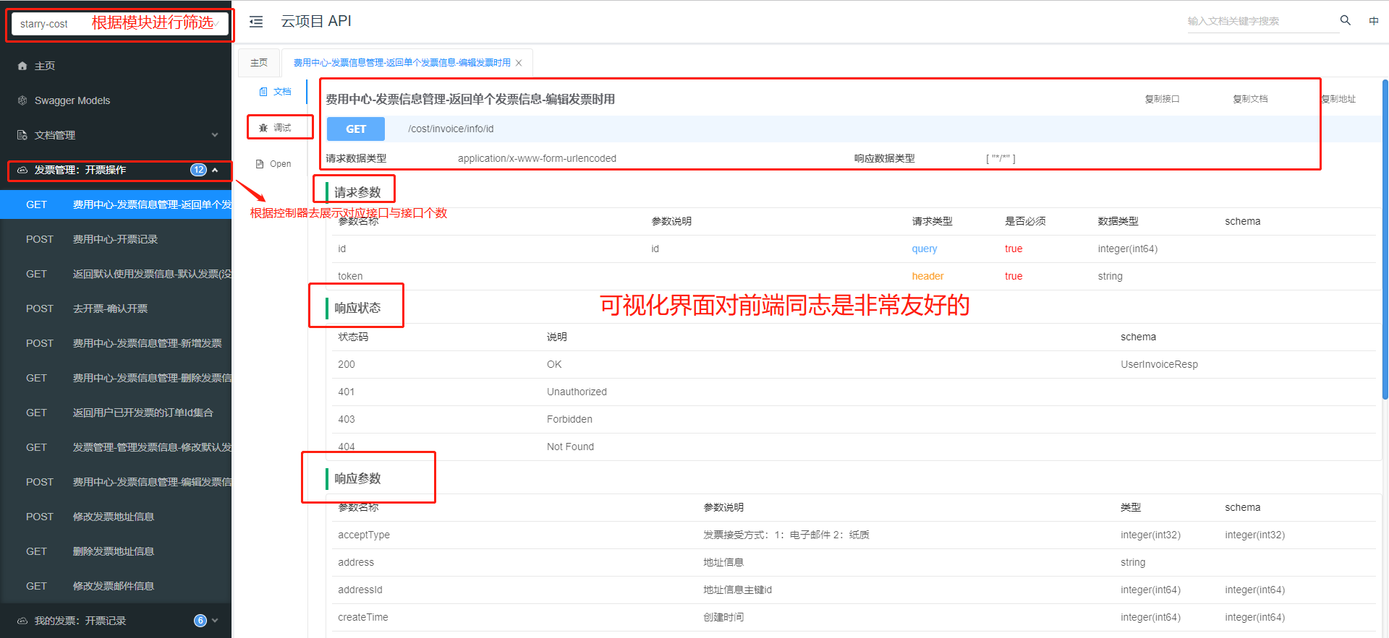
Task: Open Swagger Models in the sidebar
Action: point(116,100)
